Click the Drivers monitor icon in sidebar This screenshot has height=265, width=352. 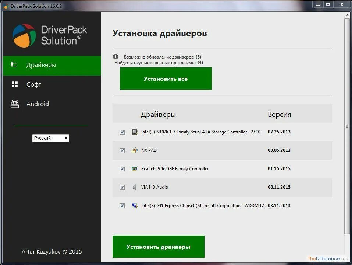coord(14,65)
